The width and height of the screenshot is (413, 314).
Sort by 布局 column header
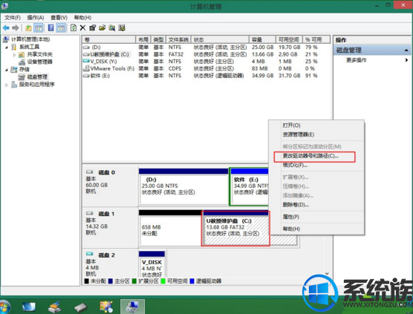tap(143, 39)
